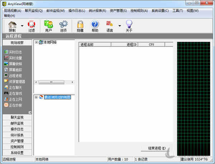Click the 结束进程(E) button
The width and height of the screenshot is (215, 164).
point(155,148)
